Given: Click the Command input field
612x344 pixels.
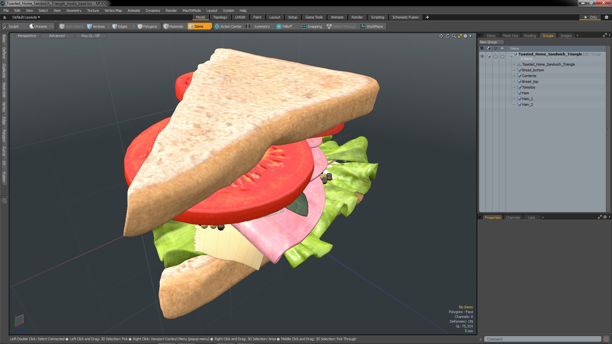Looking at the screenshot, I should pyautogui.click(x=542, y=339).
